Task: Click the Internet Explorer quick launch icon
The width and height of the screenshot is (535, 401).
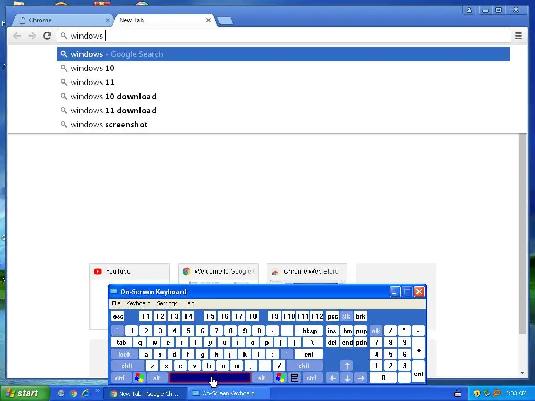Action: (85, 394)
